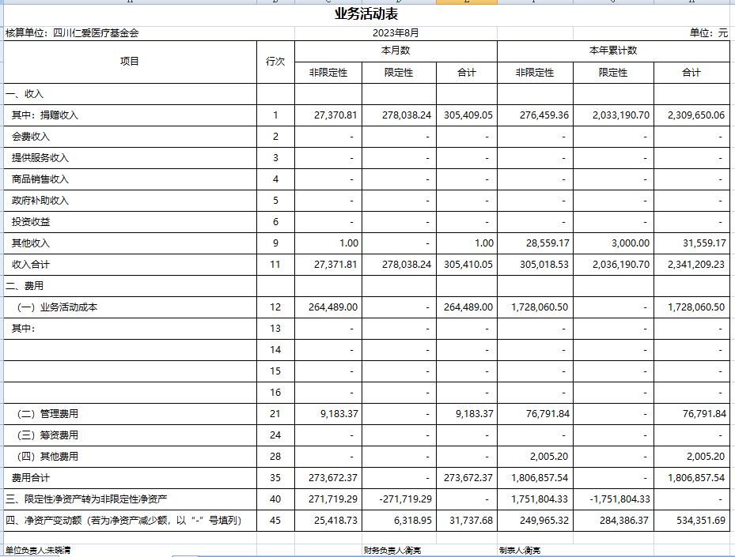
Task: Select the 管理费用 row label cell
Action: (47, 414)
